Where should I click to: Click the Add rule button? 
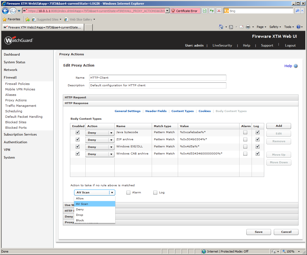click(279, 126)
